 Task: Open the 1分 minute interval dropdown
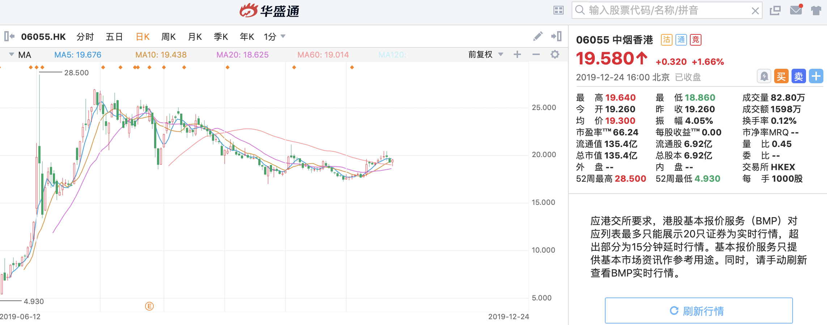275,37
